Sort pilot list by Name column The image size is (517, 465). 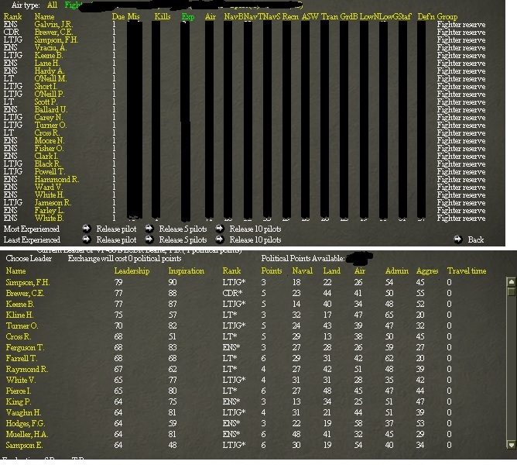coord(45,16)
